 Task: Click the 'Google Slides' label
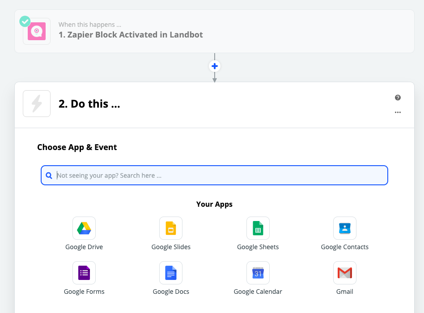coord(171,247)
